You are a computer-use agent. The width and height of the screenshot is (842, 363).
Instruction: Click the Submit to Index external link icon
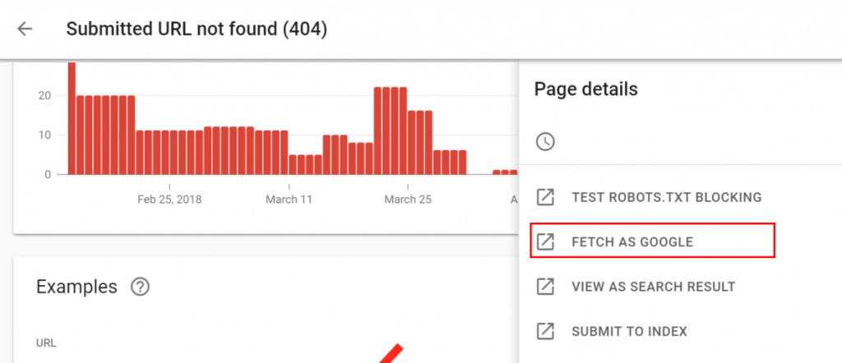tap(545, 331)
